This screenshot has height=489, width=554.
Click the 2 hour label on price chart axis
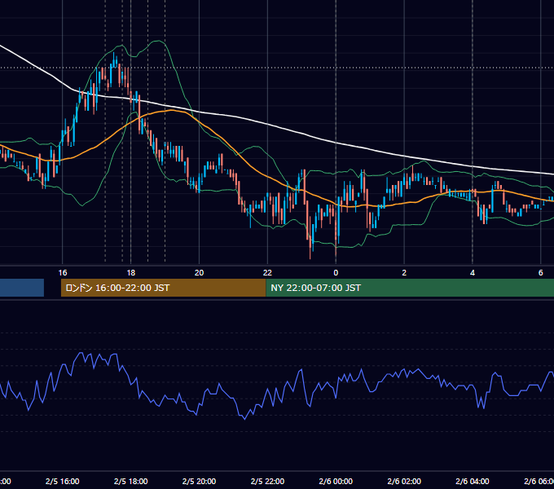(404, 273)
